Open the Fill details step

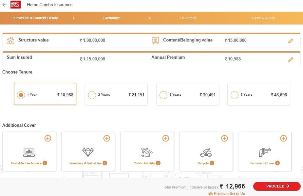(x=188, y=18)
